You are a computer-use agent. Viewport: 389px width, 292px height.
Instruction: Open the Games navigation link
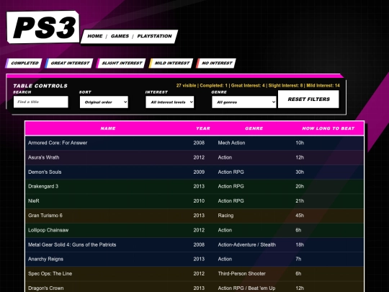click(120, 36)
